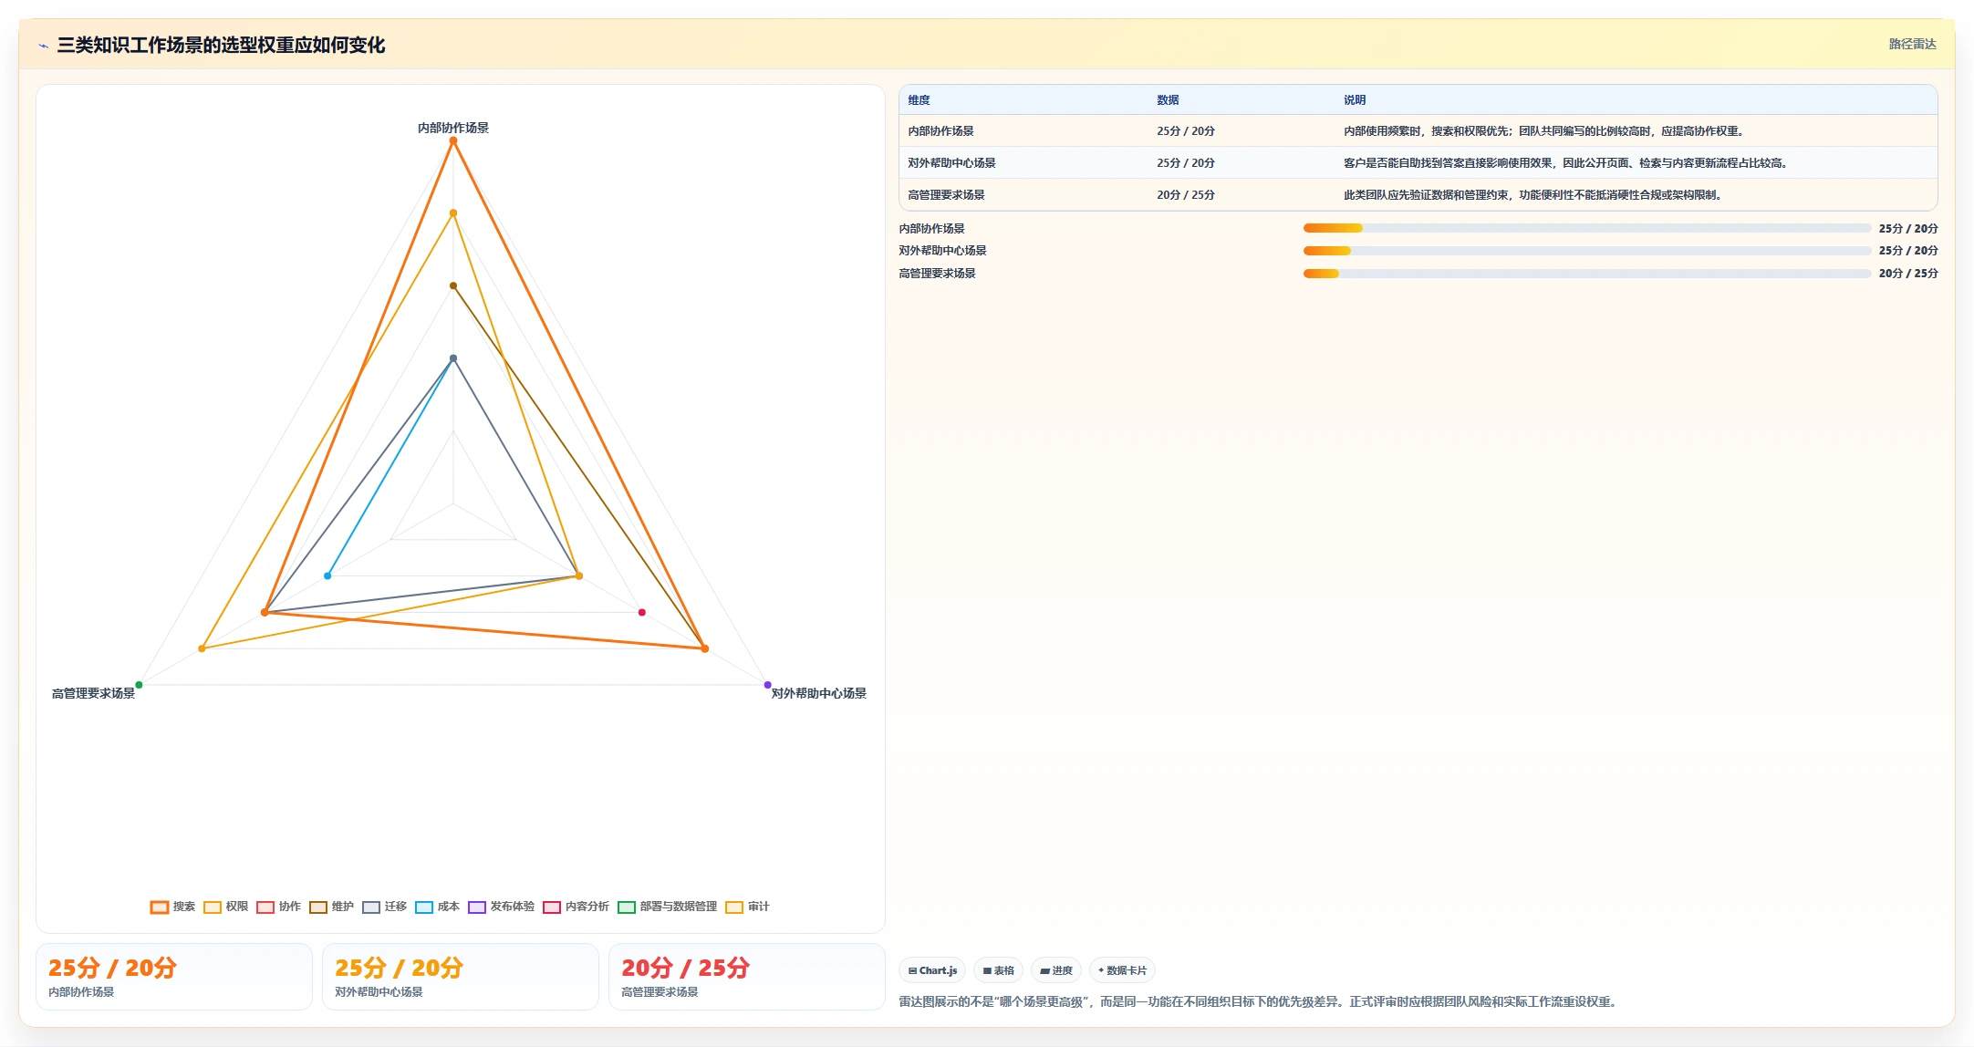Screen dimensions: 1974x1047
Task: Click the 表格 chip
Action: click(x=998, y=970)
